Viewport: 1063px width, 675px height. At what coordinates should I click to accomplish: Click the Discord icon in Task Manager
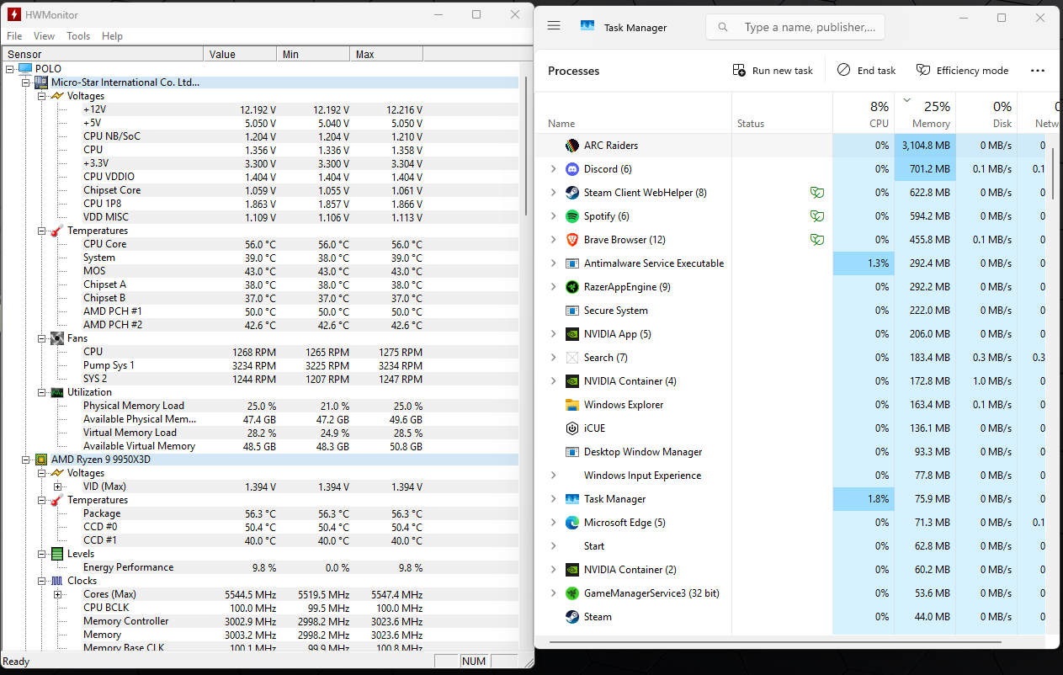pos(572,169)
